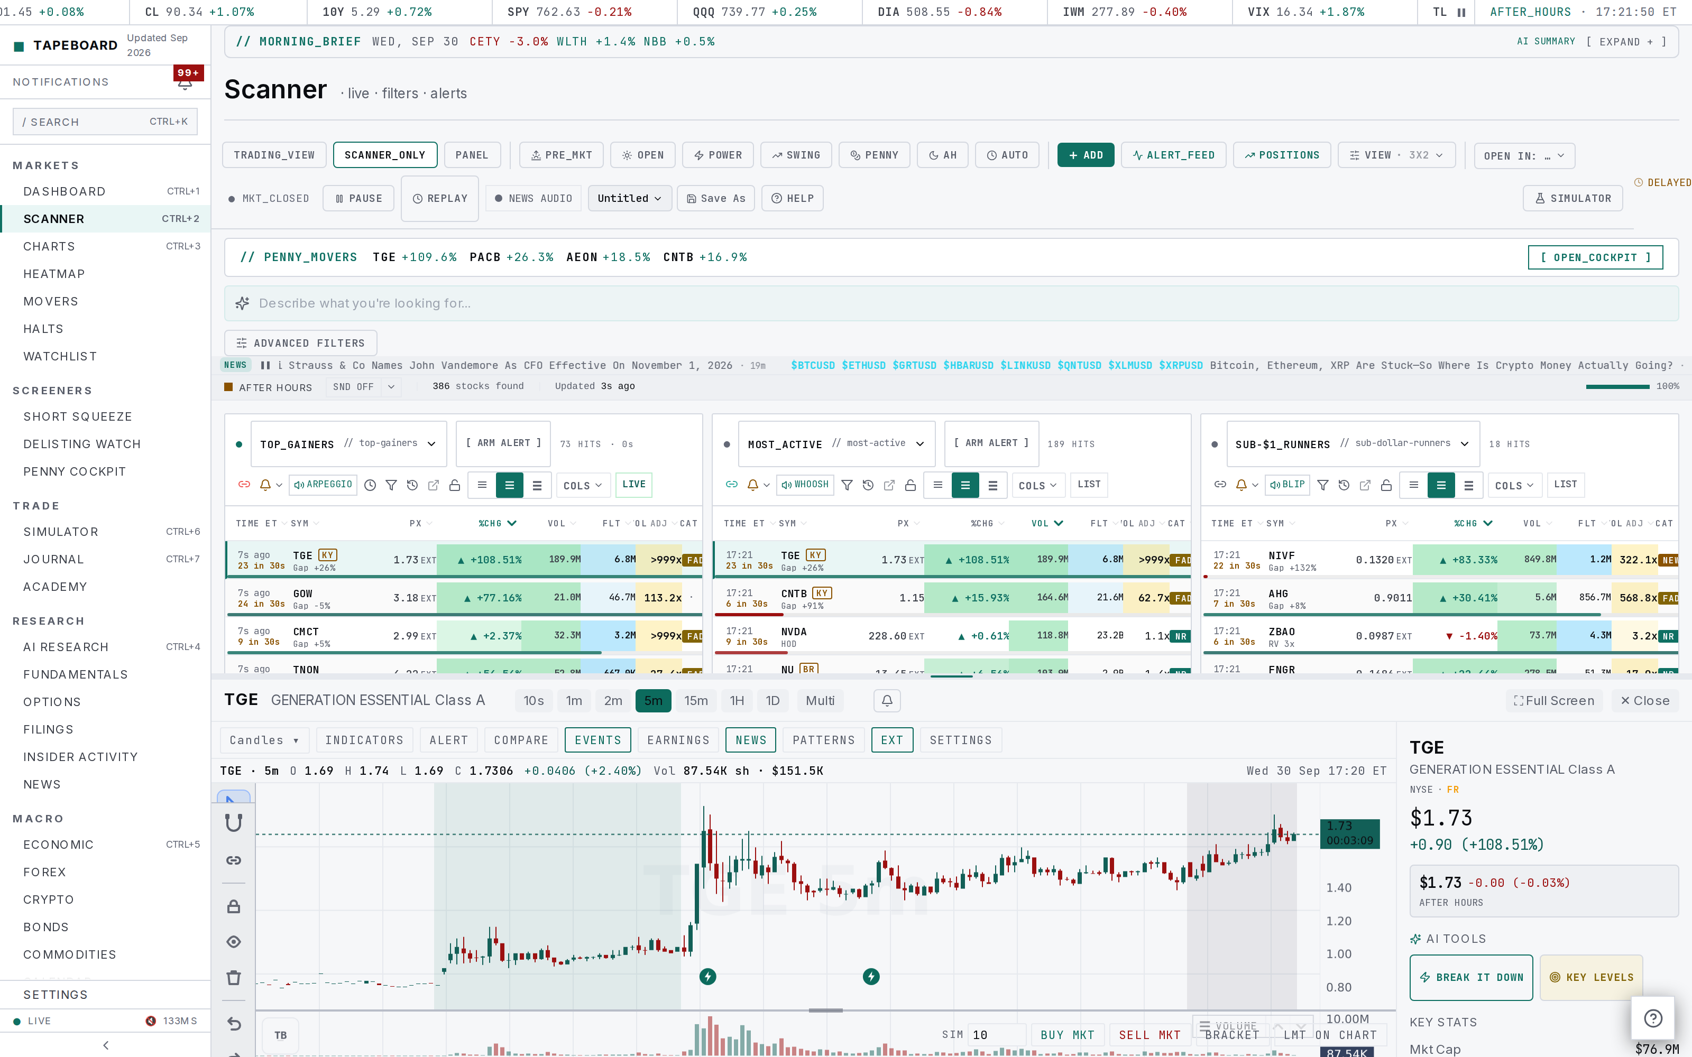
Task: Open the VIEW 3X2 layout dropdown
Action: coord(1396,155)
